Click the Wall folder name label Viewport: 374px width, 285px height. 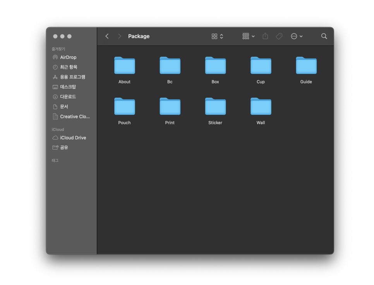(x=261, y=123)
